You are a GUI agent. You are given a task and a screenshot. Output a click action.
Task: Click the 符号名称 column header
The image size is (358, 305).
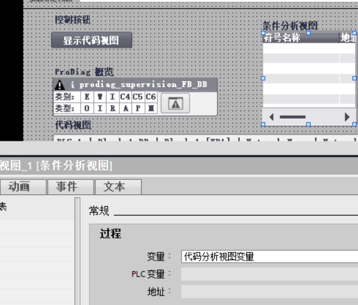pos(301,37)
